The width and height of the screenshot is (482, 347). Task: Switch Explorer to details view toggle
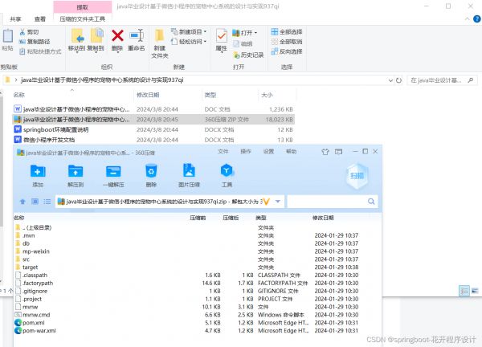[464, 291]
